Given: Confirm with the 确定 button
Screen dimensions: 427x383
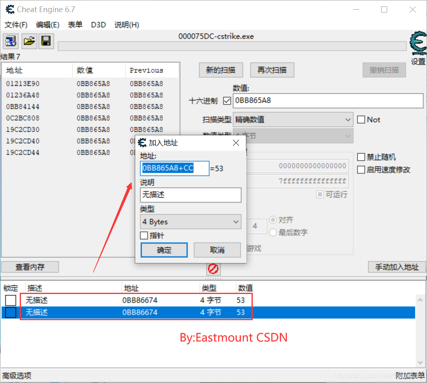Looking at the screenshot, I should 164,250.
